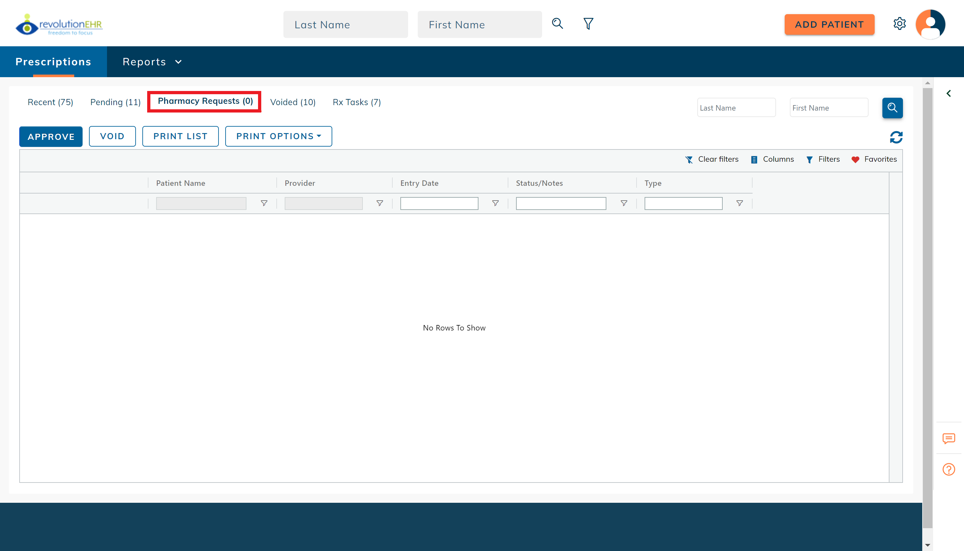Switch to the Pending (11) tab
Viewport: 964px width, 551px height.
click(x=115, y=102)
